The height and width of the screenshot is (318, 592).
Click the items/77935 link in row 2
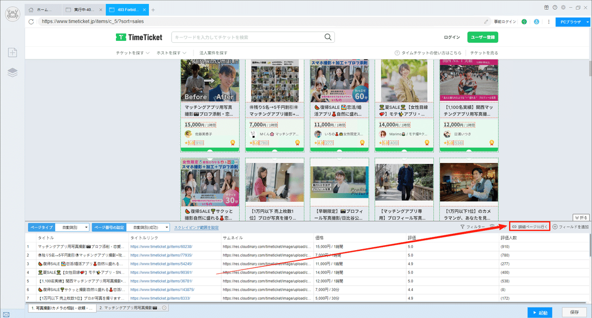point(161,255)
